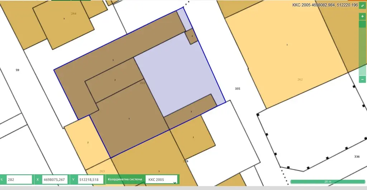Focus the X coordinate field
367x190 pixels.
pyautogui.click(x=54, y=180)
